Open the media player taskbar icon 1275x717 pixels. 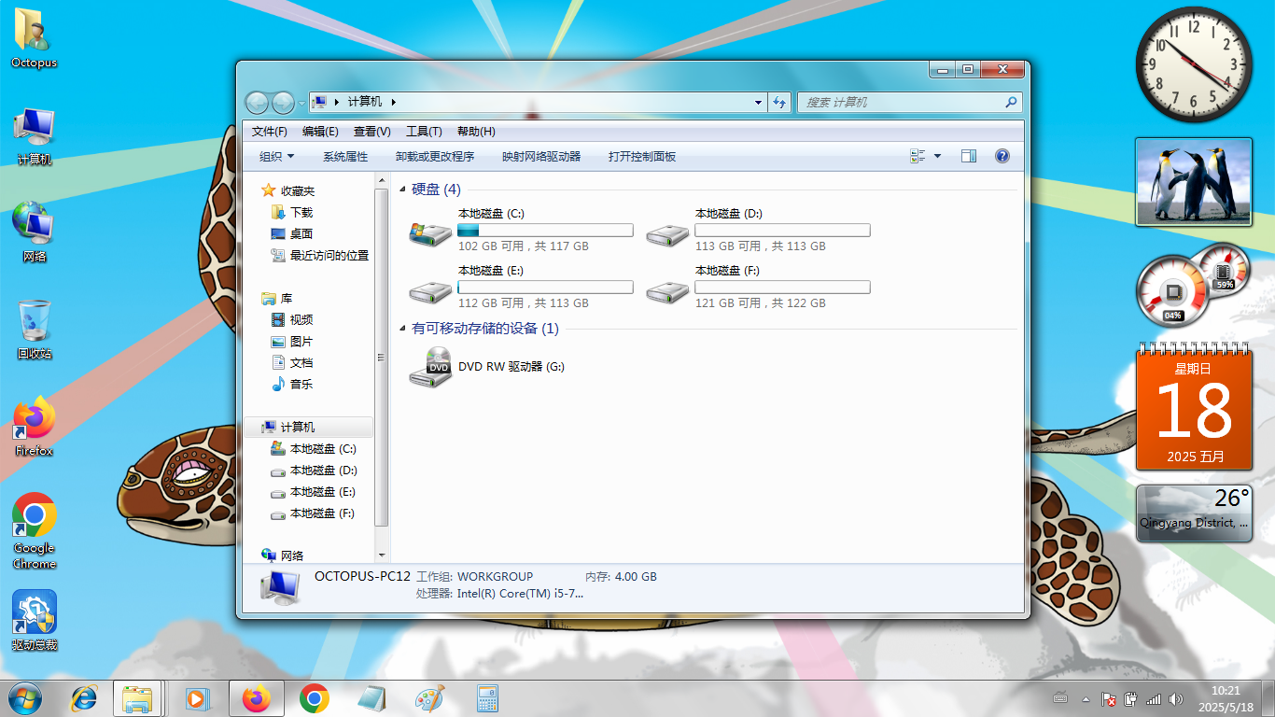click(197, 698)
